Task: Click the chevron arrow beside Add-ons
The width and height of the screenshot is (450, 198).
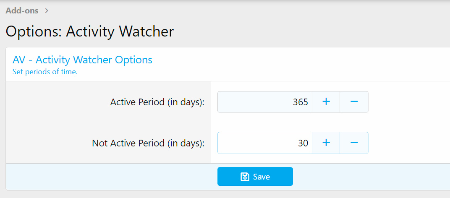Action: click(x=47, y=10)
